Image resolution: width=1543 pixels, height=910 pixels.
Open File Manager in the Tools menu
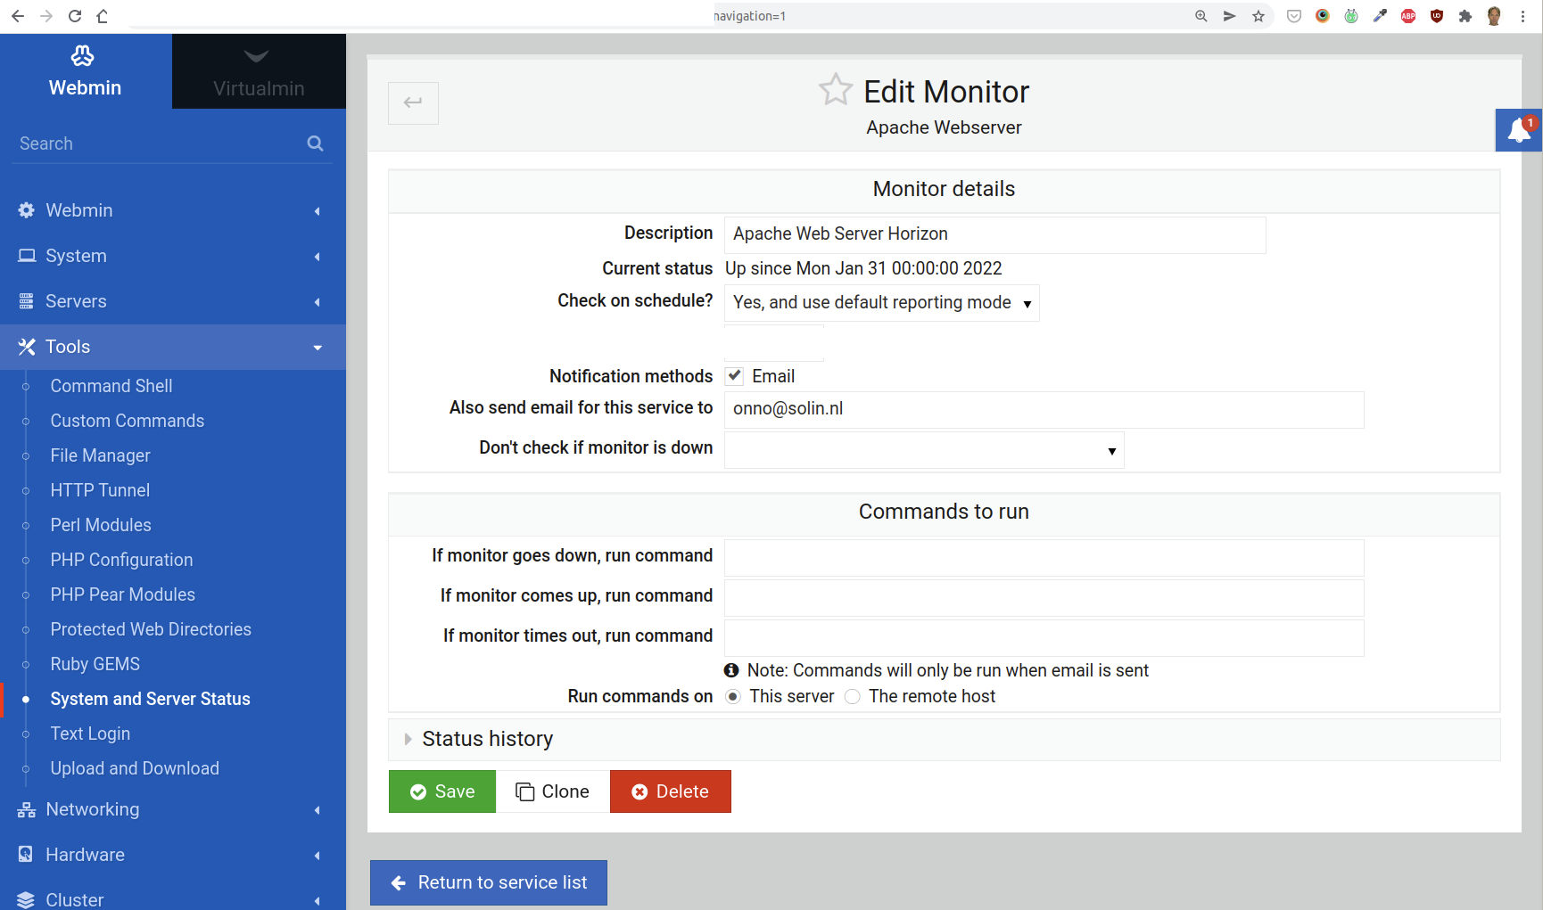coord(100,455)
